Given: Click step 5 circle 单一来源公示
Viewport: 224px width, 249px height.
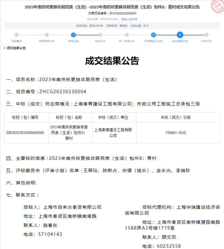Looking at the screenshot, I should 127,35.
